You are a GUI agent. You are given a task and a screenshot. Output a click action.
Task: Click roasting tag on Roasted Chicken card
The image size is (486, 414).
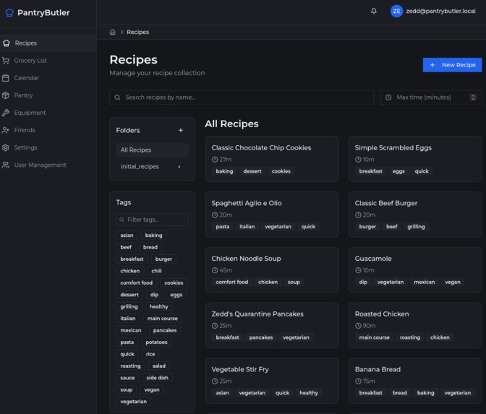click(x=410, y=337)
